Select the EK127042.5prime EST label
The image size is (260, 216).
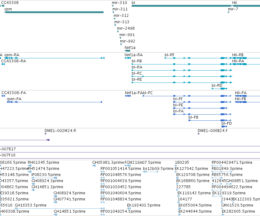pyautogui.click(x=191, y=169)
